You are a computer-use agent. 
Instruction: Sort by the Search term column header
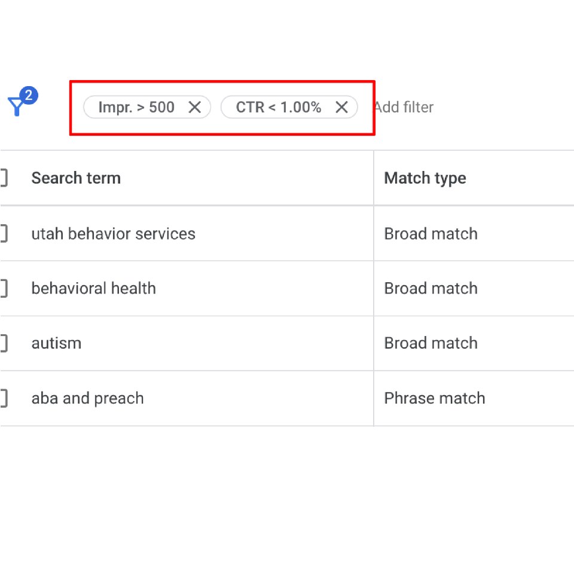coord(76,178)
